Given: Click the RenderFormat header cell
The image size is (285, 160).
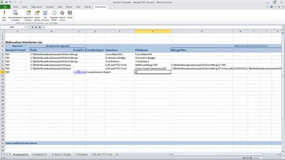Looking at the screenshot, I should 17,50.
